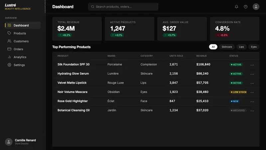Viewport: 266px width, 150px height.
Task: Click the +5.7% change badge
Action: tap(170, 35)
